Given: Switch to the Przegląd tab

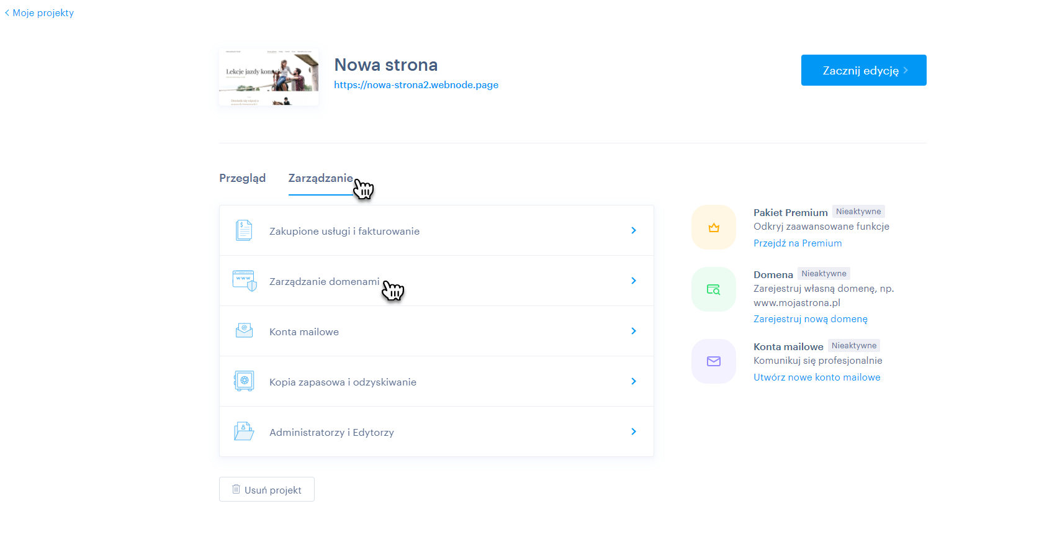Looking at the screenshot, I should click(x=242, y=178).
